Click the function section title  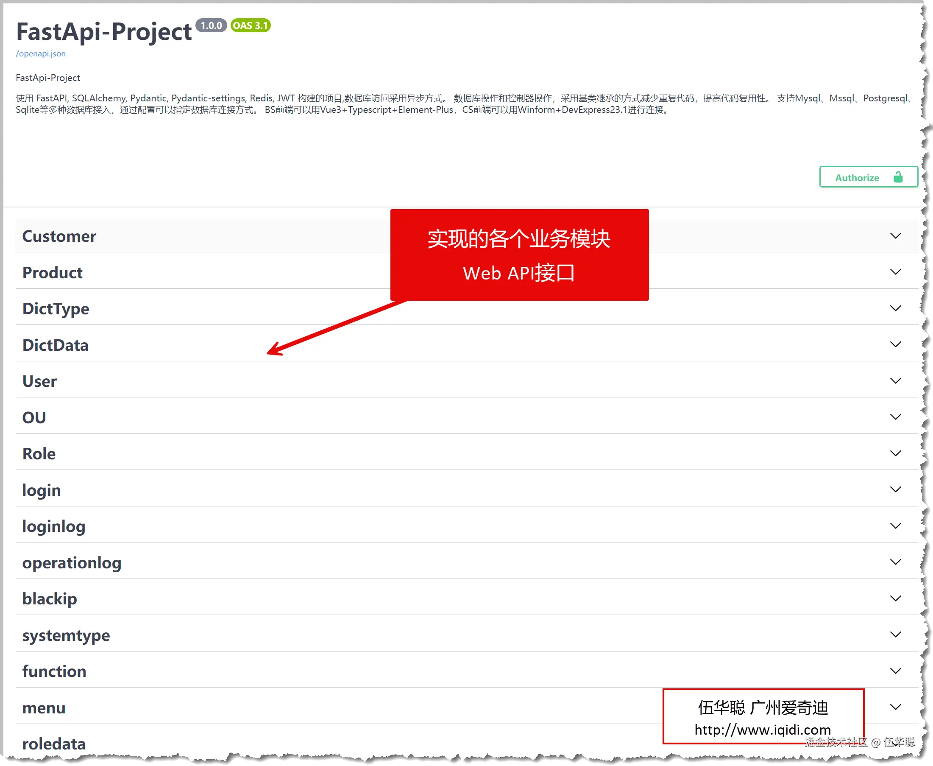coord(54,671)
